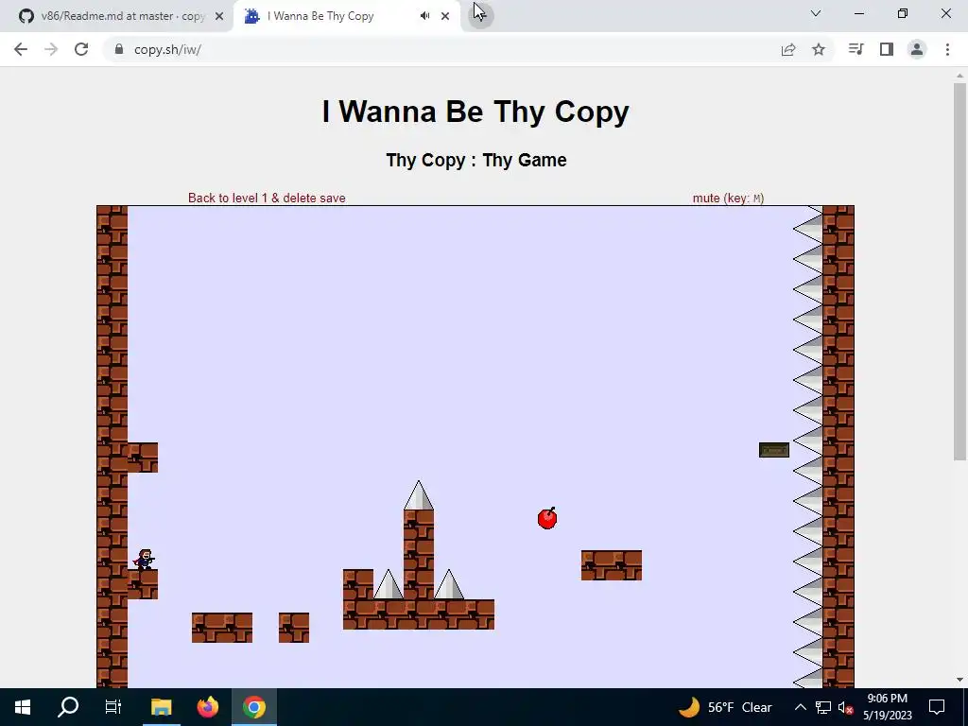The image size is (968, 726).
Task: Open the media control icon in toolbar
Action: tap(856, 49)
